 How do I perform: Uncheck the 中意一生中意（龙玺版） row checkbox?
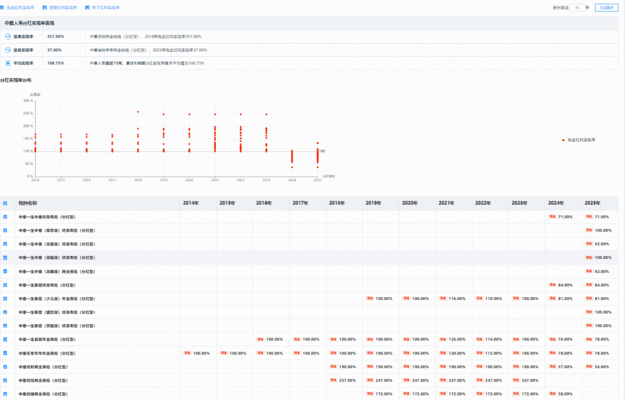click(x=5, y=244)
